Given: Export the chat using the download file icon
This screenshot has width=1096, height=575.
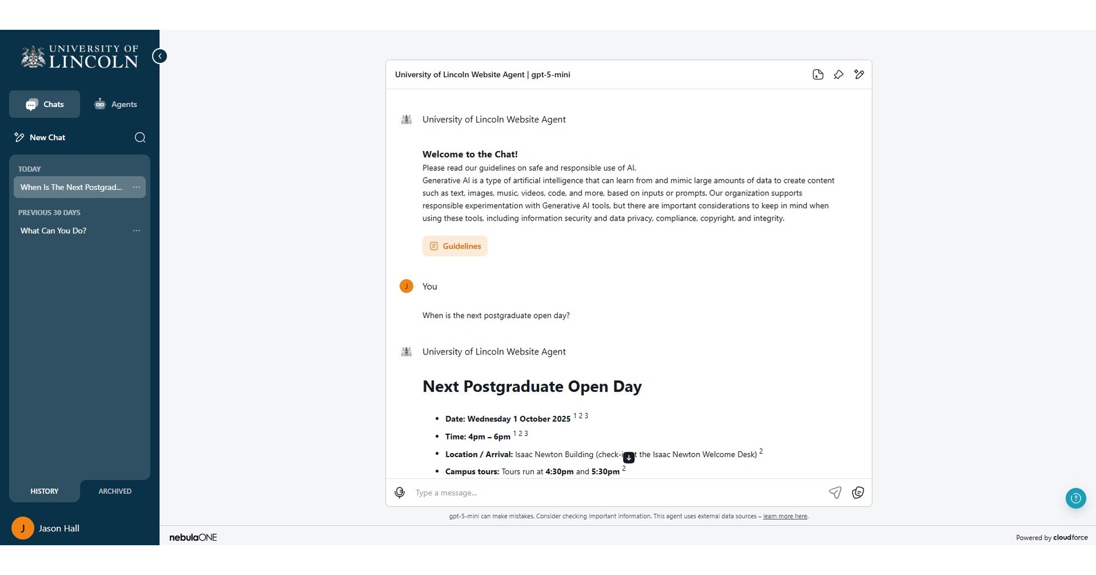Looking at the screenshot, I should tap(818, 74).
